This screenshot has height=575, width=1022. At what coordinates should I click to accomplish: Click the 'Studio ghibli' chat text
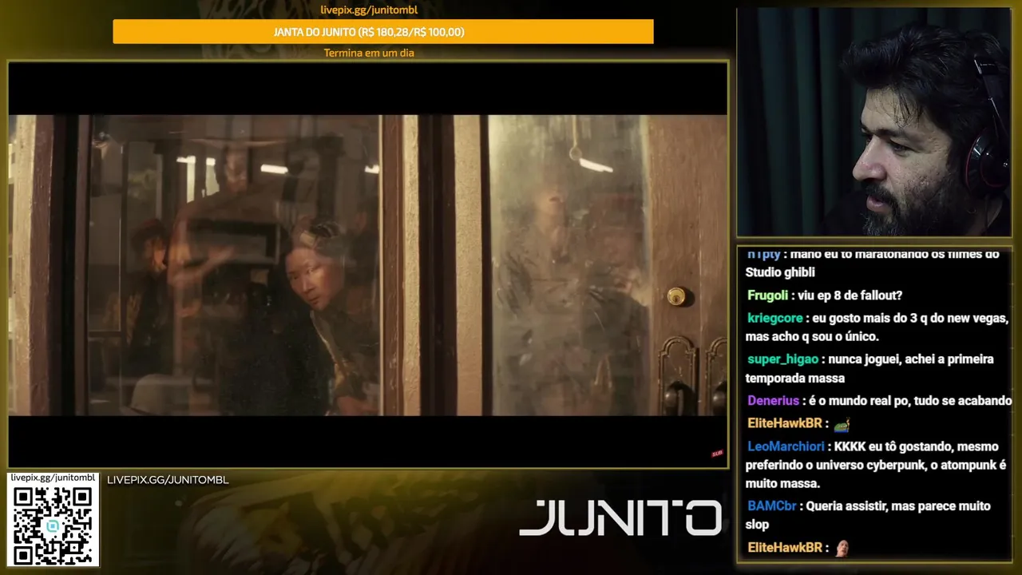(780, 272)
